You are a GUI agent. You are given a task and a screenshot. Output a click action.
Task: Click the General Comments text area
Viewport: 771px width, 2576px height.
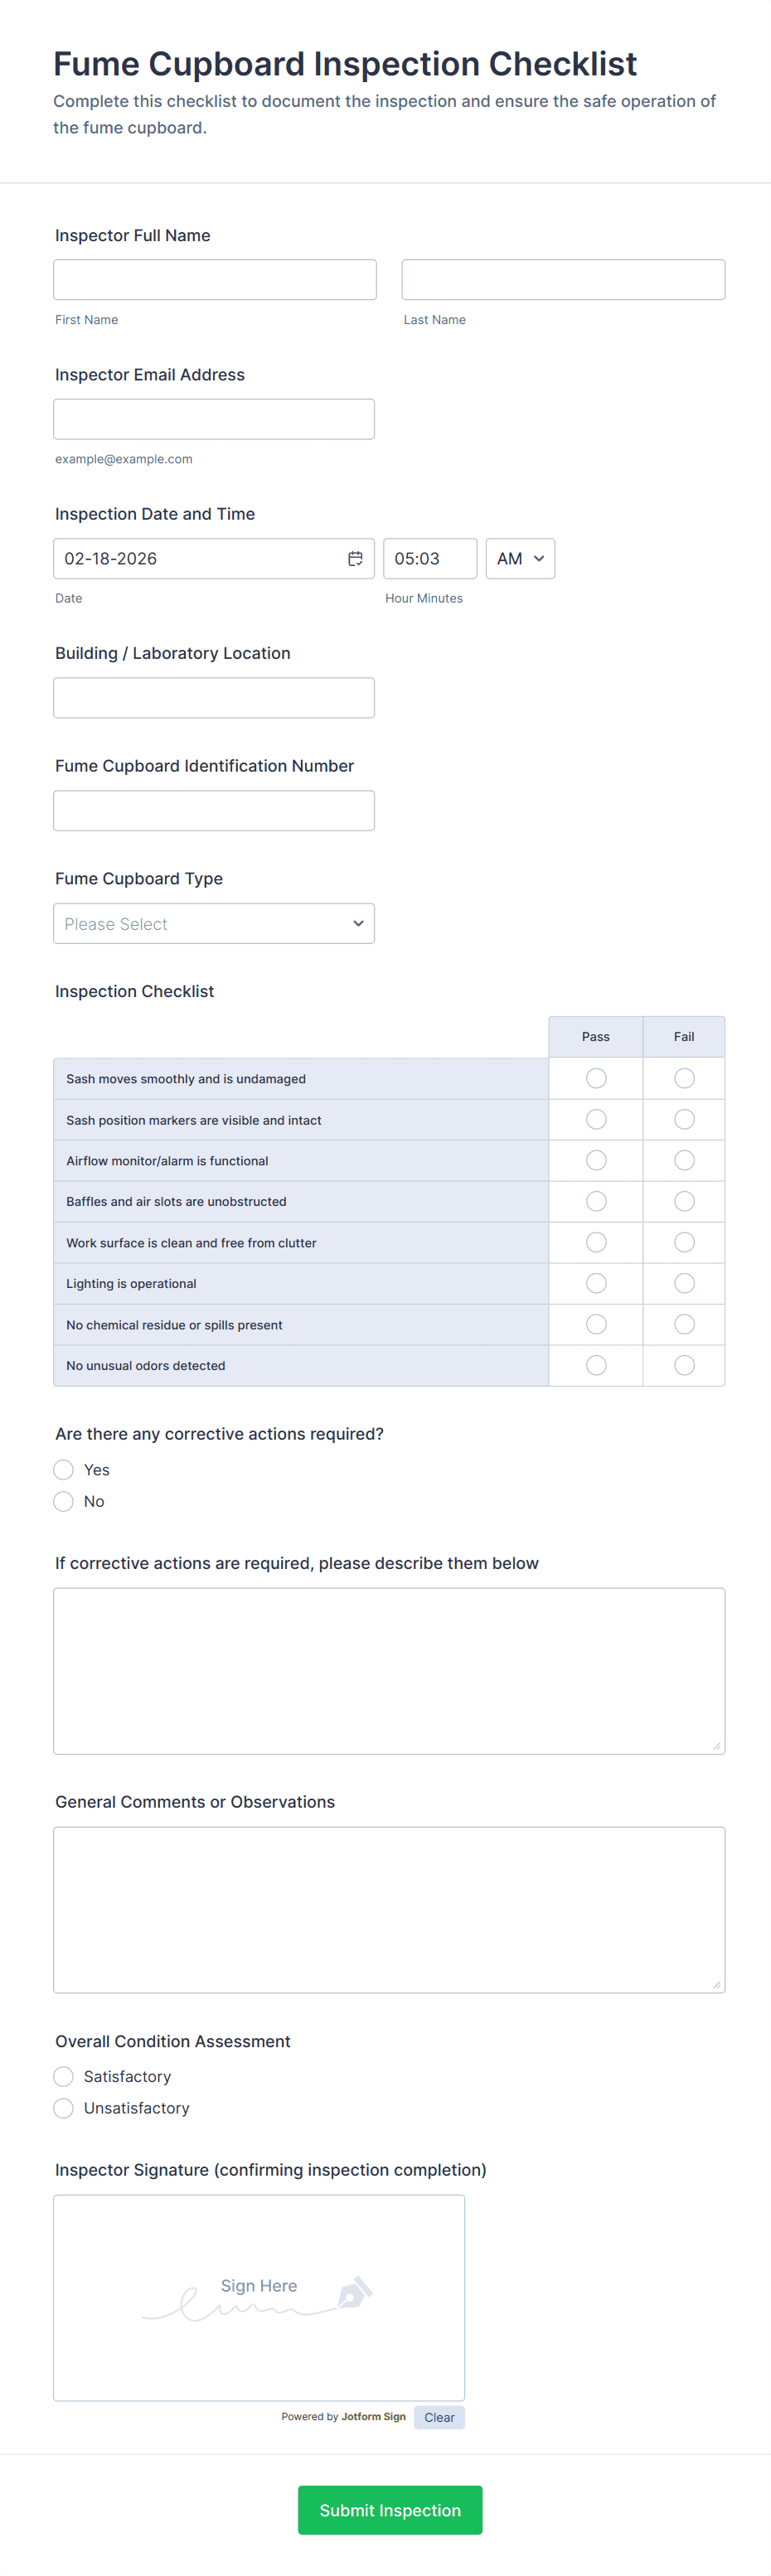(389, 1910)
